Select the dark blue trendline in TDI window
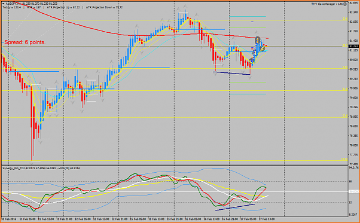 pyautogui.click(x=235, y=207)
